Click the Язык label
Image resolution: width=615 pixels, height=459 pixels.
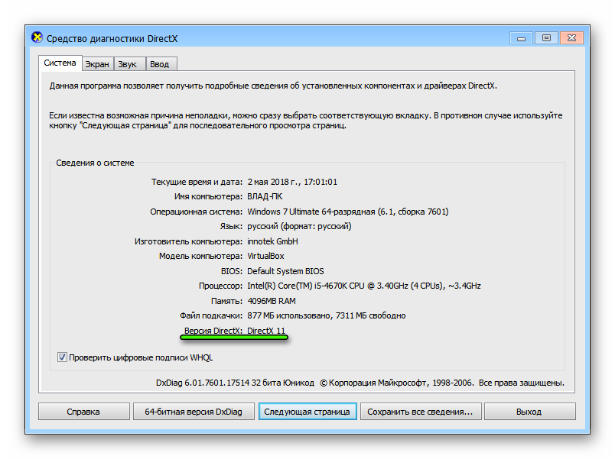click(231, 226)
